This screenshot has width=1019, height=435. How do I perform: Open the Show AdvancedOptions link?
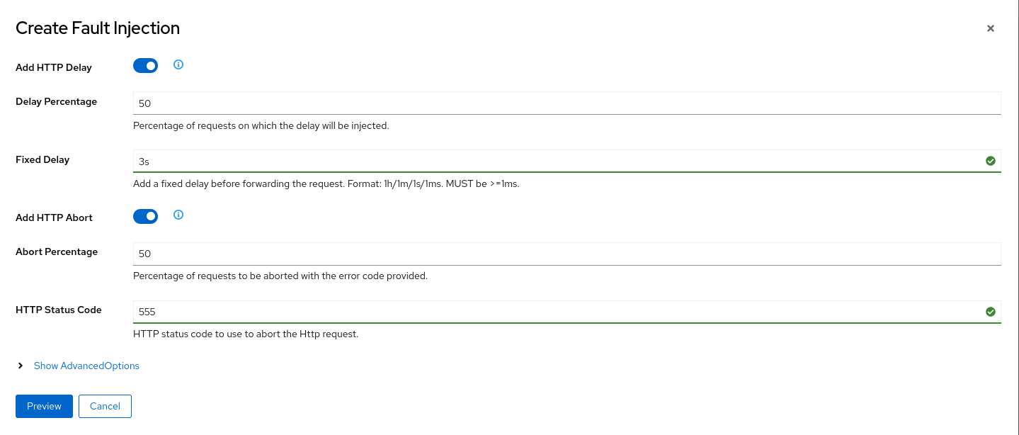click(86, 366)
